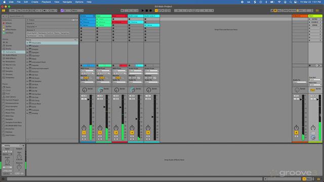The height and width of the screenshot is (182, 324).
Task: Launch the Chorus clip on the Bass track
Action: tap(113, 22)
